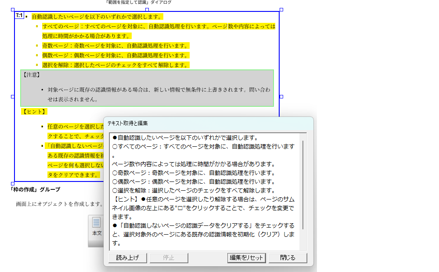439x272 pixels.
Task: Click the top-right resize handle of the blue frame
Action: [x=281, y=9]
